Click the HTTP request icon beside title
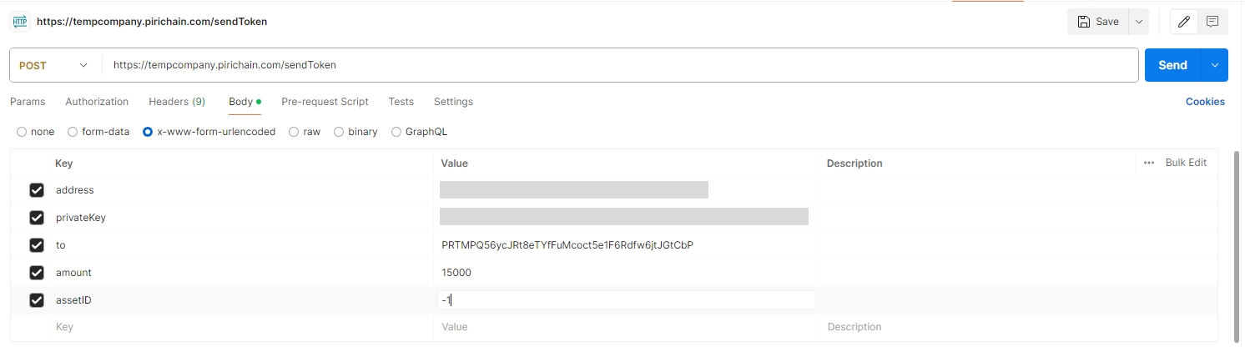 20,22
